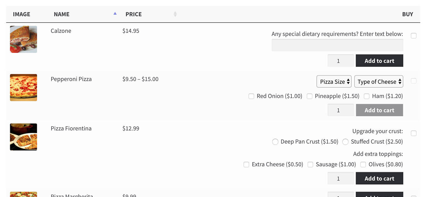Check the Extra Cheese topping box

pyautogui.click(x=246, y=165)
